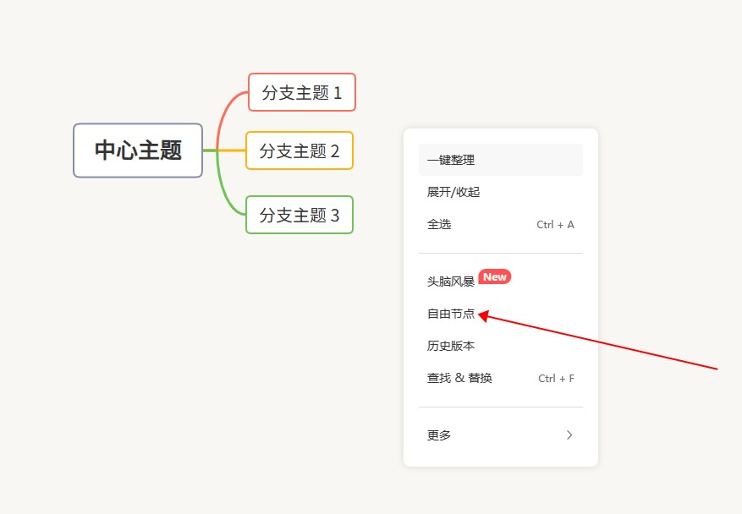This screenshot has width=742, height=514.
Task: Select the 分支主题 1 branch node
Action: [x=301, y=92]
